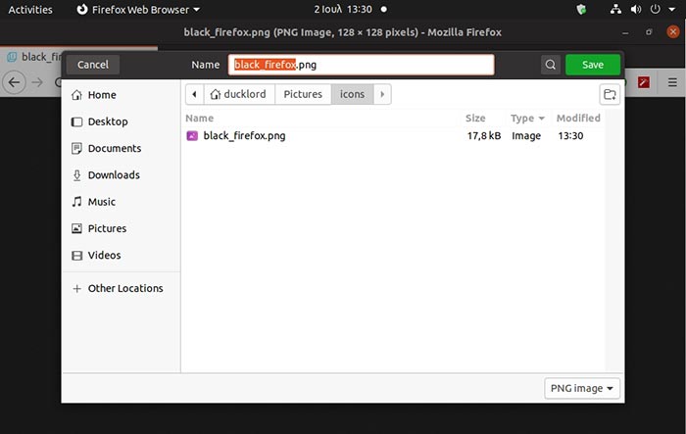Screen dimensions: 686x434
Task: Open the Activities overview
Action: [x=30, y=9]
